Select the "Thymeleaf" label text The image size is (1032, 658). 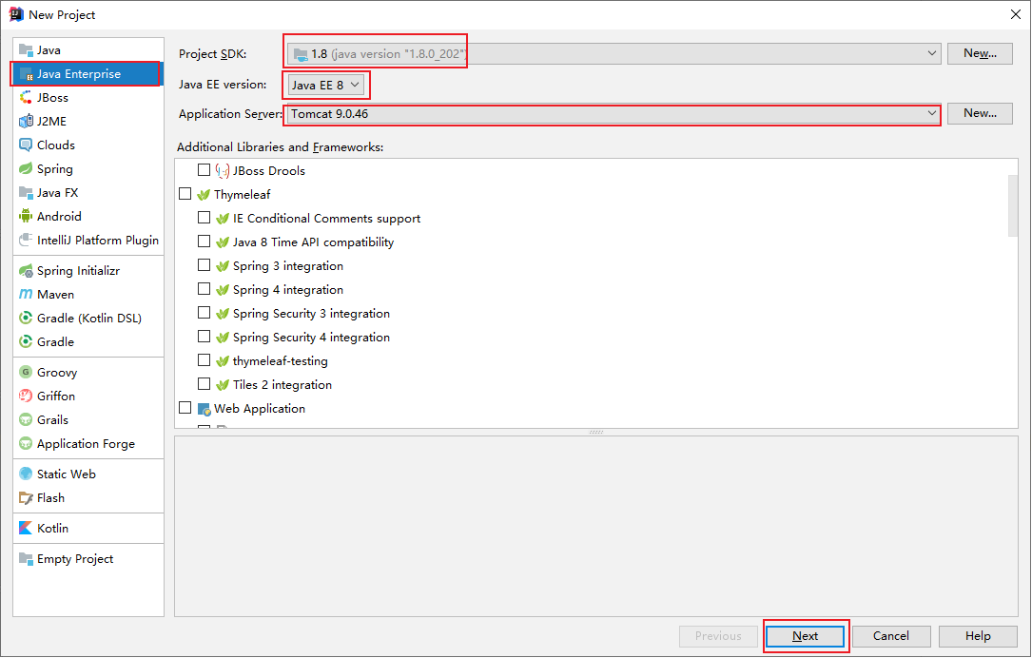pos(243,195)
